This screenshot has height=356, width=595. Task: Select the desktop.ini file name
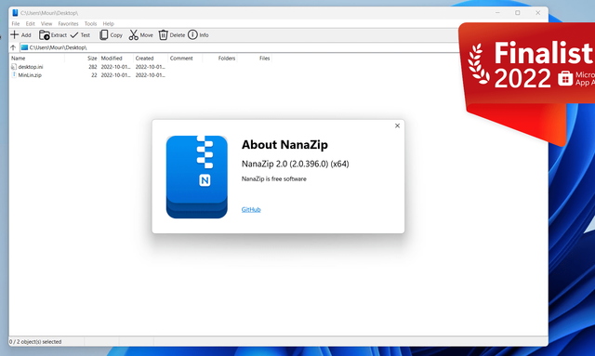click(31, 67)
